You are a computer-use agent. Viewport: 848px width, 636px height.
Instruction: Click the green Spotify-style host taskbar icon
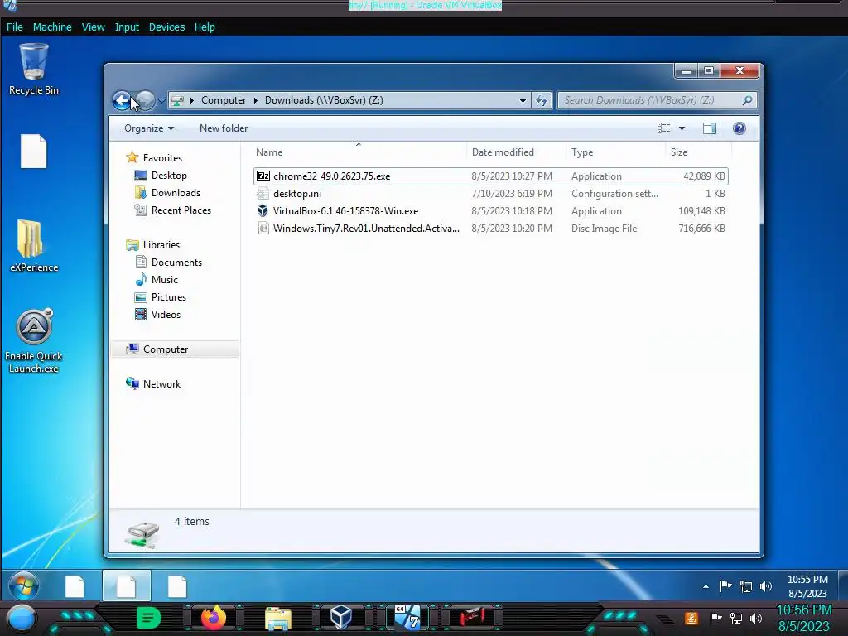pos(148,618)
